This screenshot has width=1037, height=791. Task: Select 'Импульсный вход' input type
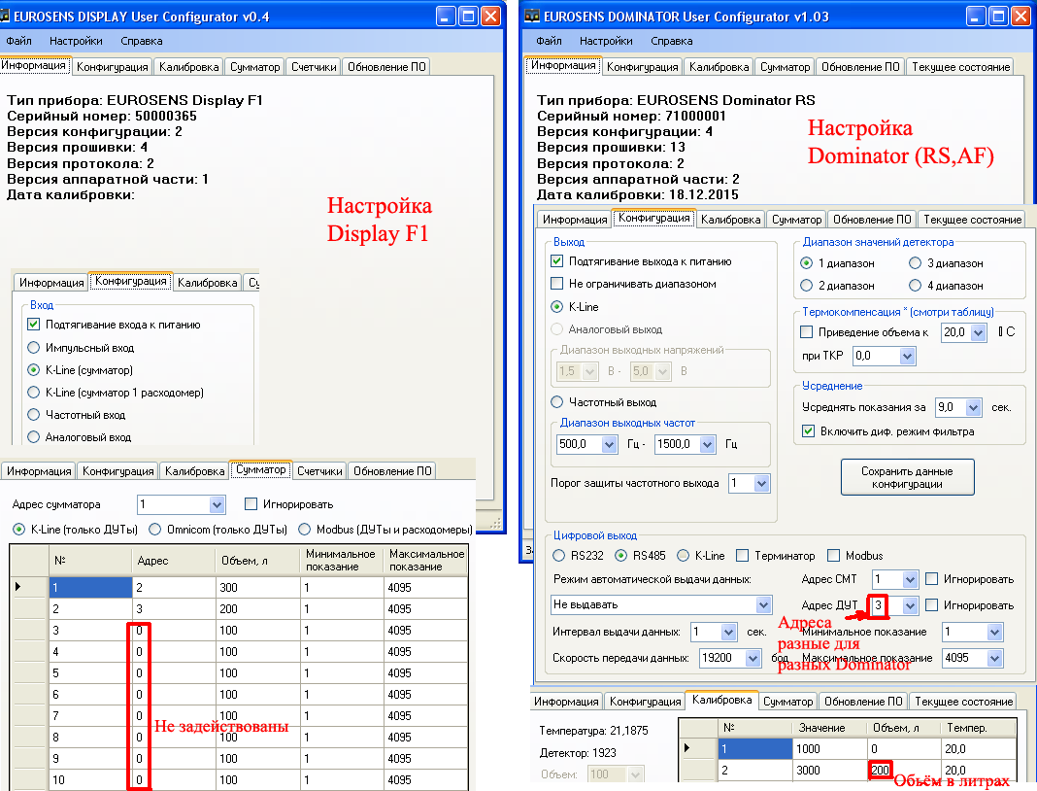35,348
